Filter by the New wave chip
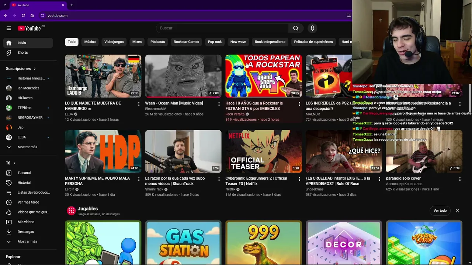 [x=238, y=42]
